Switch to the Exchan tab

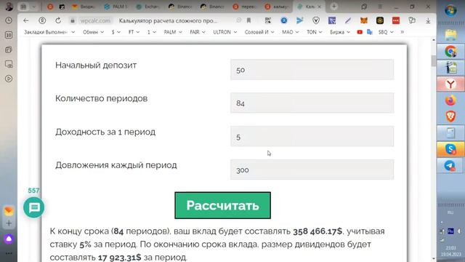click(147, 7)
